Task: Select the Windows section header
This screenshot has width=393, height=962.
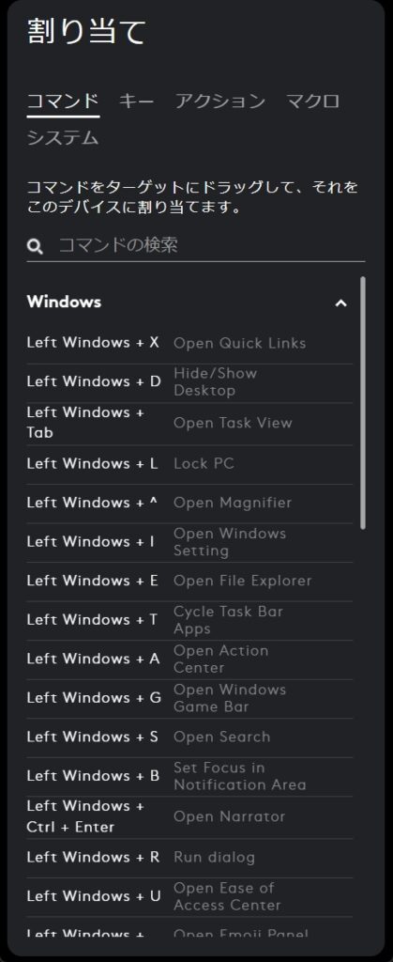Action: (65, 302)
